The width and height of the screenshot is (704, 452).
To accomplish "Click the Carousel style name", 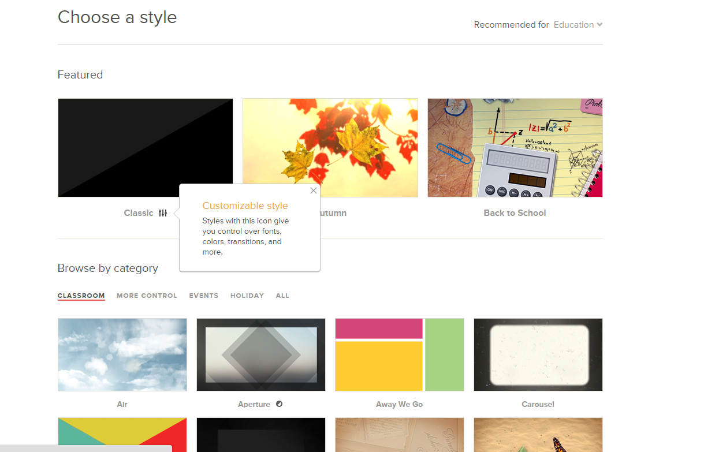I will pos(538,404).
